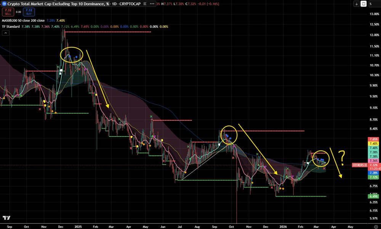Screen dimensions: 381x229
Task: Click the 2026 label on the time axis
Action: (283, 227)
